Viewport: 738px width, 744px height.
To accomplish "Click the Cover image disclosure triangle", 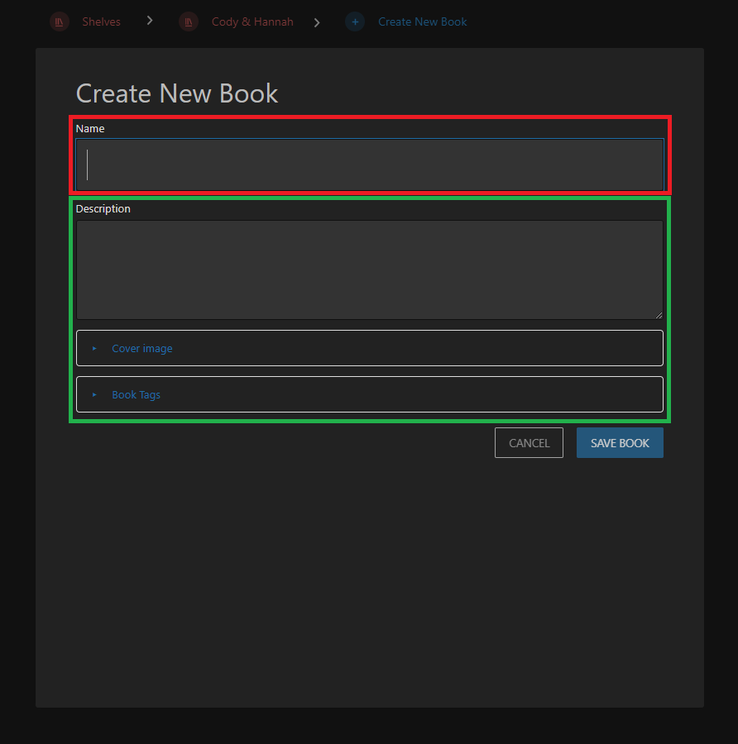I will (x=94, y=349).
